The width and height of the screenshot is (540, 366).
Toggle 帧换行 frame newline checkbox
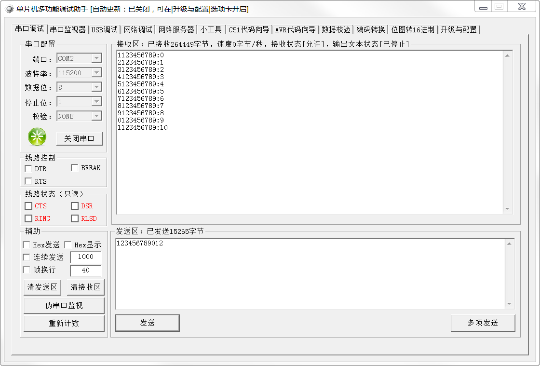[26, 270]
